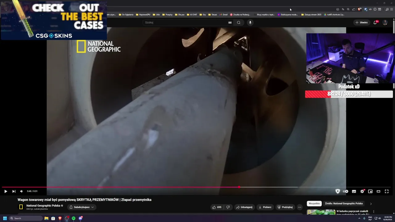Open the Do Oglądania bookmark folder
The width and height of the screenshot is (395, 222).
(x=126, y=14)
